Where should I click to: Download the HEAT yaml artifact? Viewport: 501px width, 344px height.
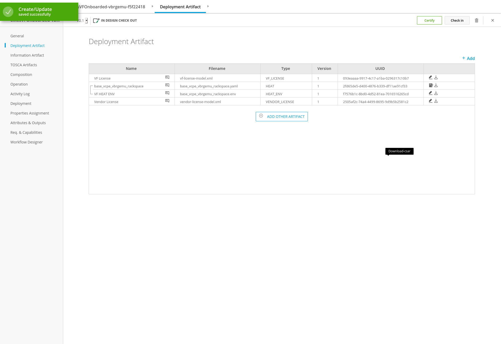point(436,85)
